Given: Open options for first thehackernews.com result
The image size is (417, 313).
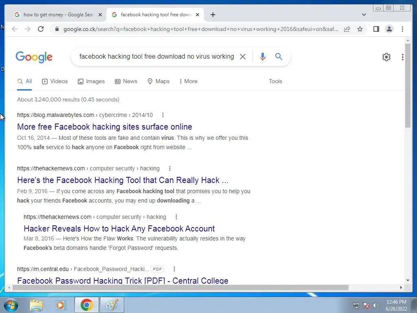Looking at the screenshot, I should [x=170, y=168].
